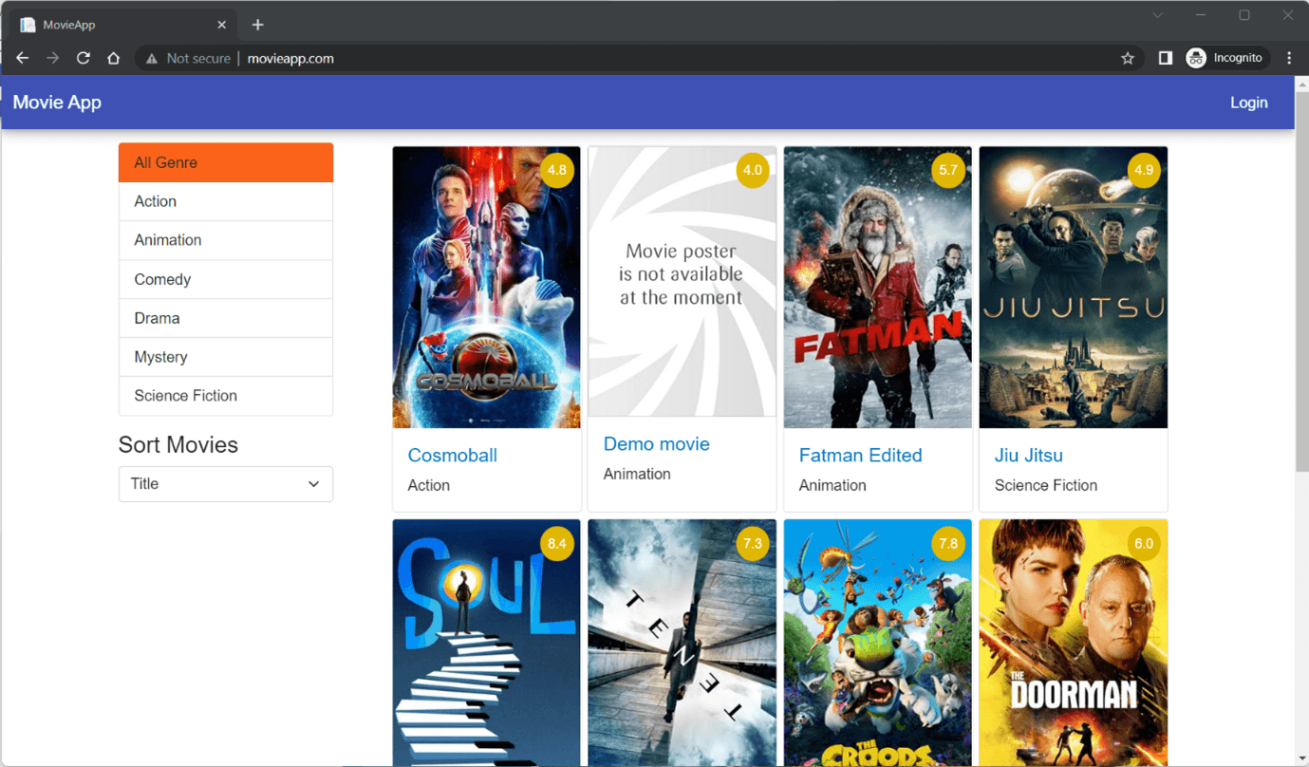1309x767 pixels.
Task: Select the Action genre filter
Action: pyautogui.click(x=226, y=201)
